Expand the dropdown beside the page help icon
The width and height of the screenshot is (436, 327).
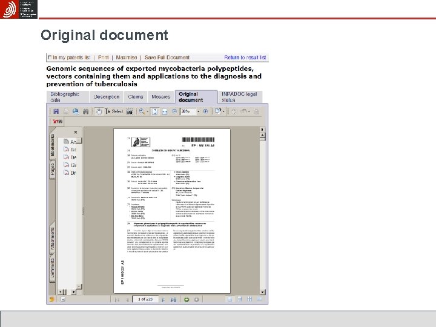pos(223,111)
